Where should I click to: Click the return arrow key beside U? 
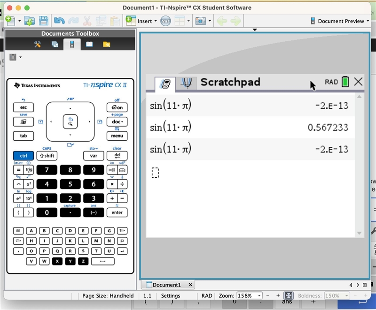122,251
